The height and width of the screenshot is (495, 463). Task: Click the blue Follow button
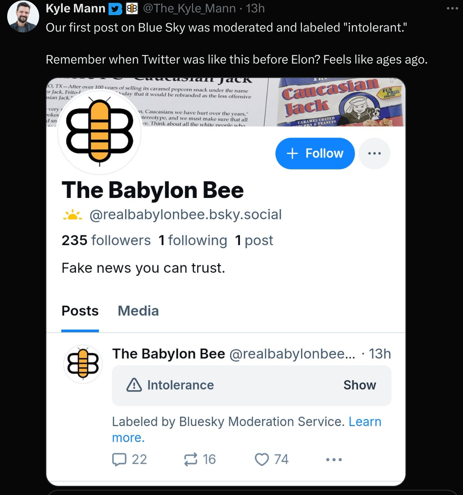coord(315,154)
